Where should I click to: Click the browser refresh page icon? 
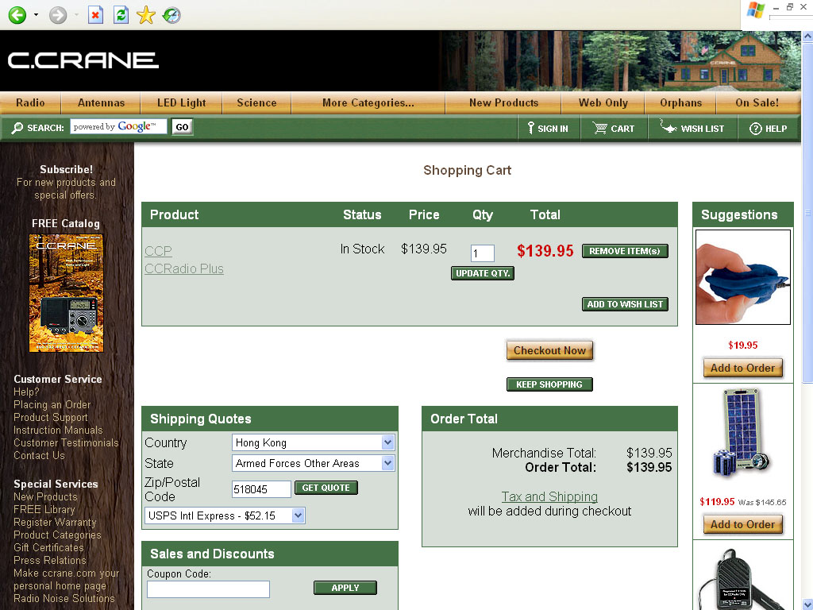pos(121,15)
